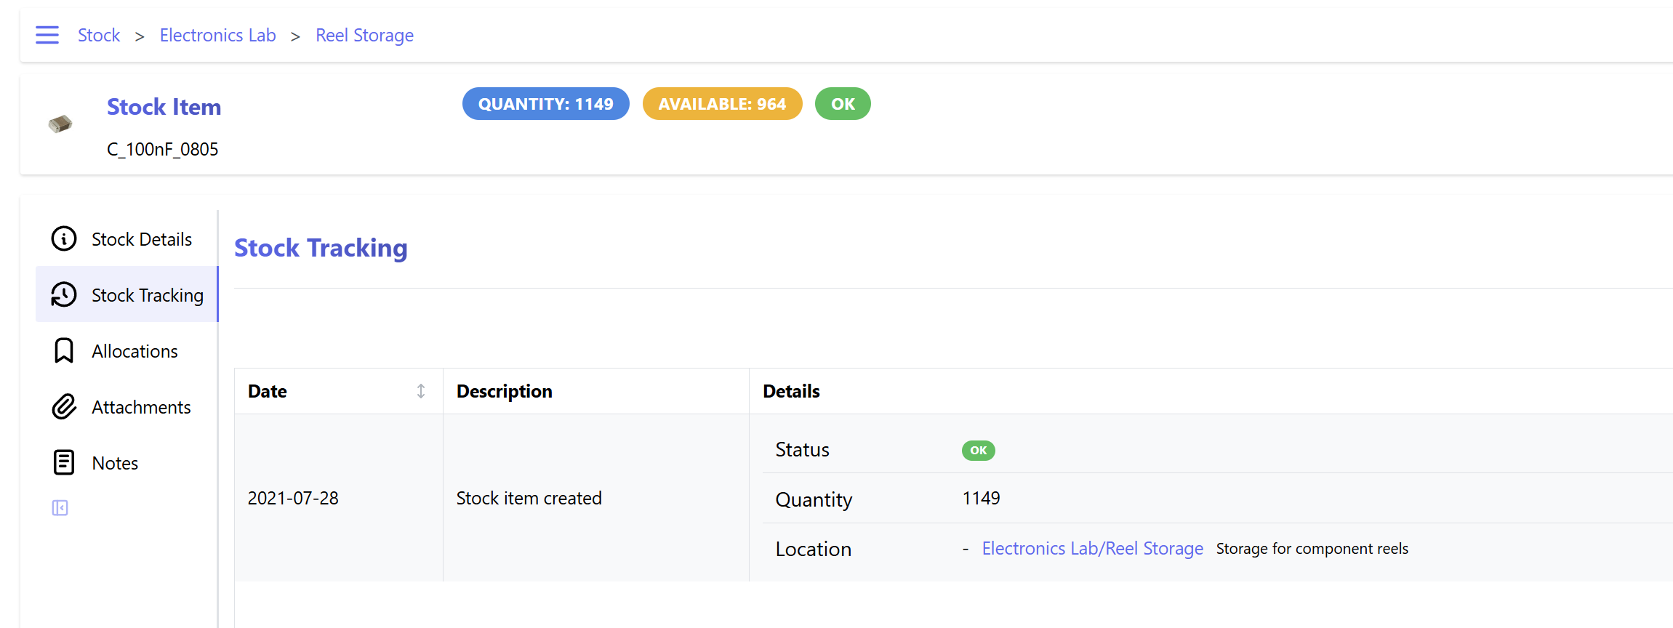1673x628 pixels.
Task: Click the Description column header
Action: pyautogui.click(x=505, y=391)
